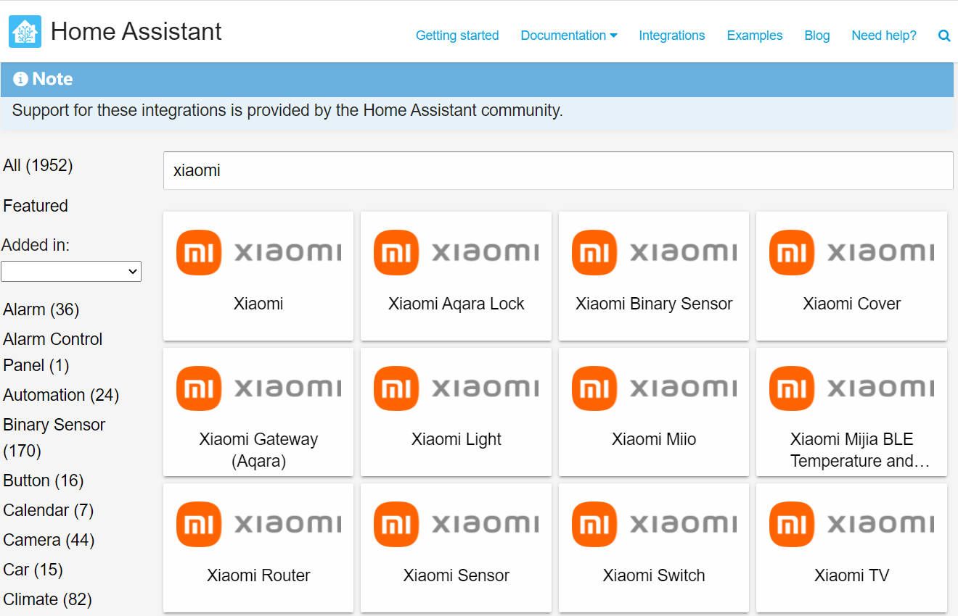
Task: Click the Xiaomi logo on Mijia BLE card
Action: coord(851,388)
